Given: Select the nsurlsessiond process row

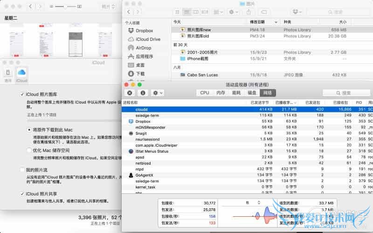Looking at the screenshot, I should click(x=248, y=139).
